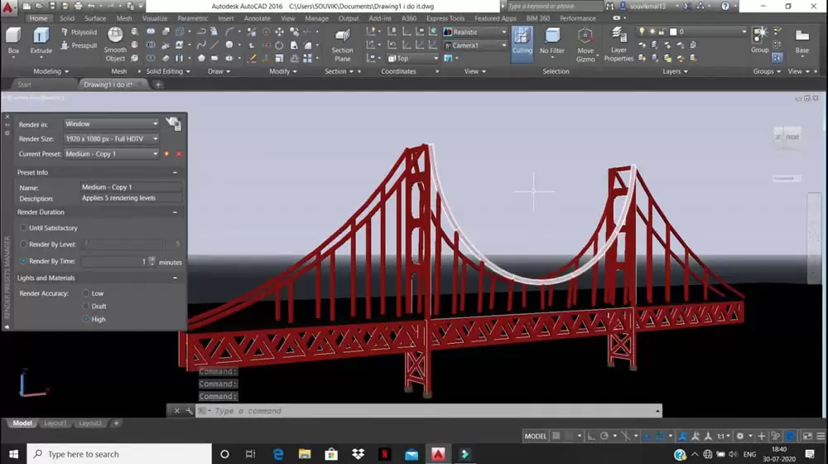828x464 pixels.
Task: Select the Until Satisfactory radio option
Action: pos(23,228)
